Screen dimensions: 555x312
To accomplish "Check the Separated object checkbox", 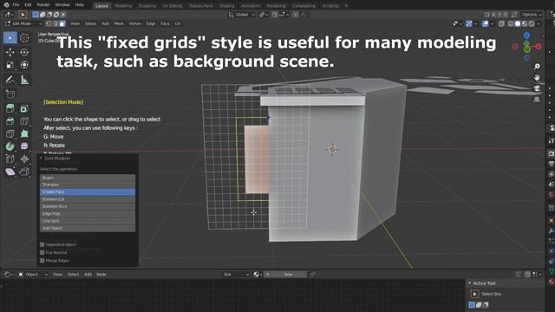I will click(42, 244).
